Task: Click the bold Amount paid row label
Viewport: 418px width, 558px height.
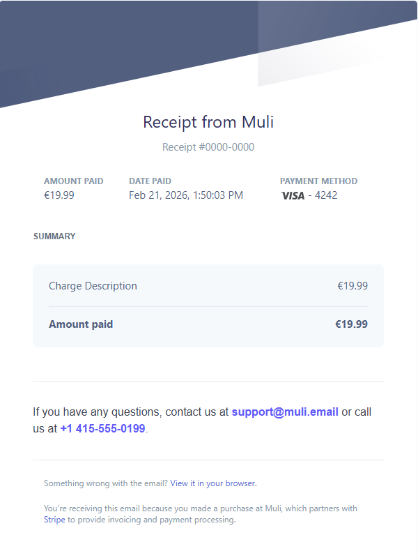Action: point(81,324)
